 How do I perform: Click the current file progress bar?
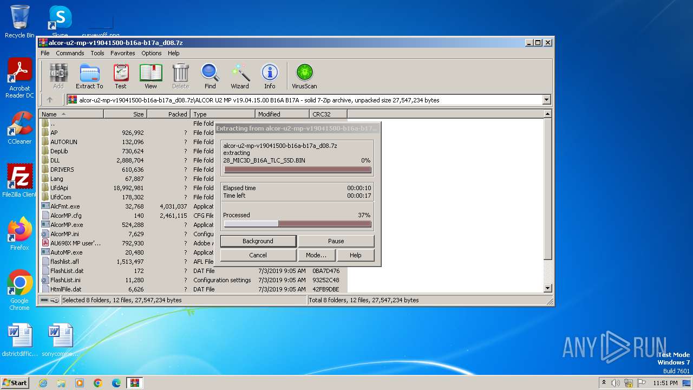[x=298, y=170]
